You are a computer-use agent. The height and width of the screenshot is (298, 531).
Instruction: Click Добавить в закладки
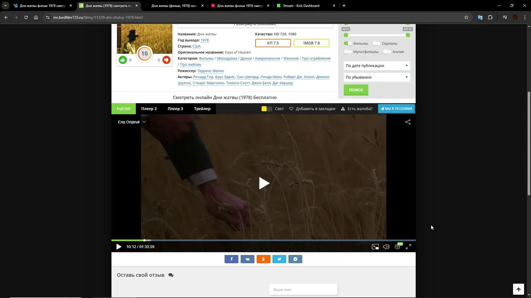click(x=312, y=109)
